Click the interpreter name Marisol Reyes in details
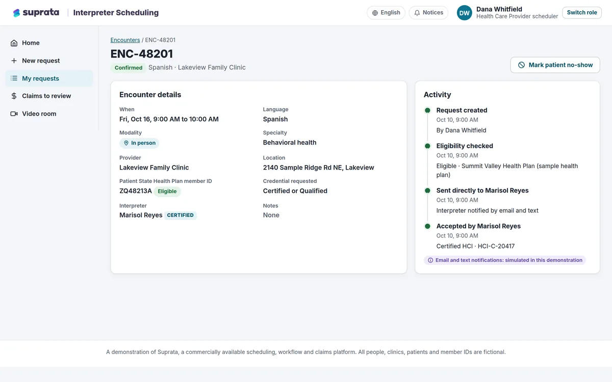612x382 pixels. tap(141, 215)
